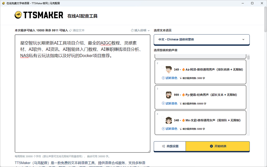Click the TTSMaker logo icon

point(18,15)
